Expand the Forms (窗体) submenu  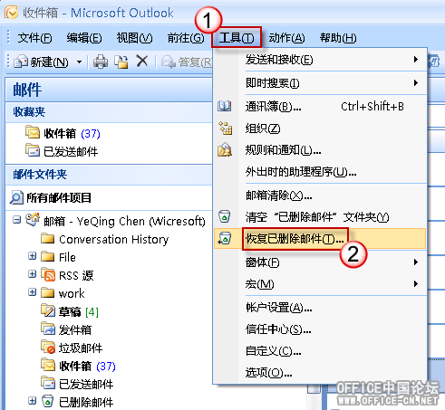click(x=320, y=262)
